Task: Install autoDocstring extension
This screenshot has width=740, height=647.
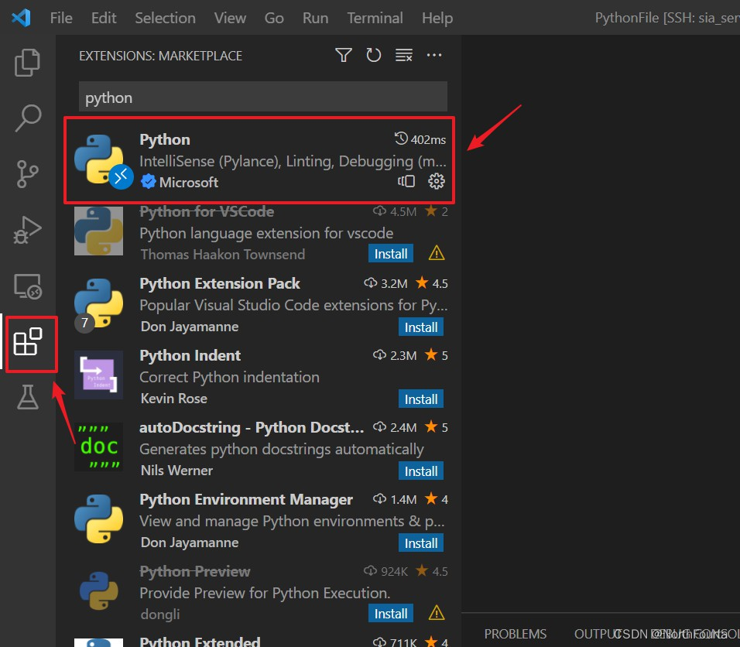Action: coord(421,471)
